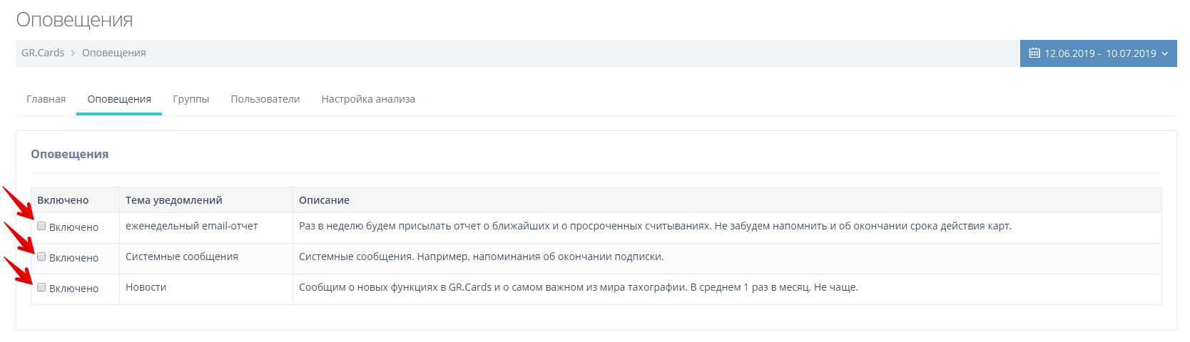Click the Системные сообщения description text

pyautogui.click(x=481, y=256)
